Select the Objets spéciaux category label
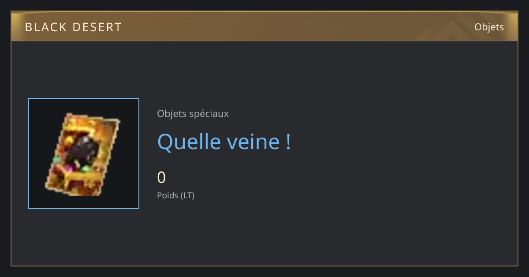Viewport: 529px width, 277px height. (x=193, y=114)
